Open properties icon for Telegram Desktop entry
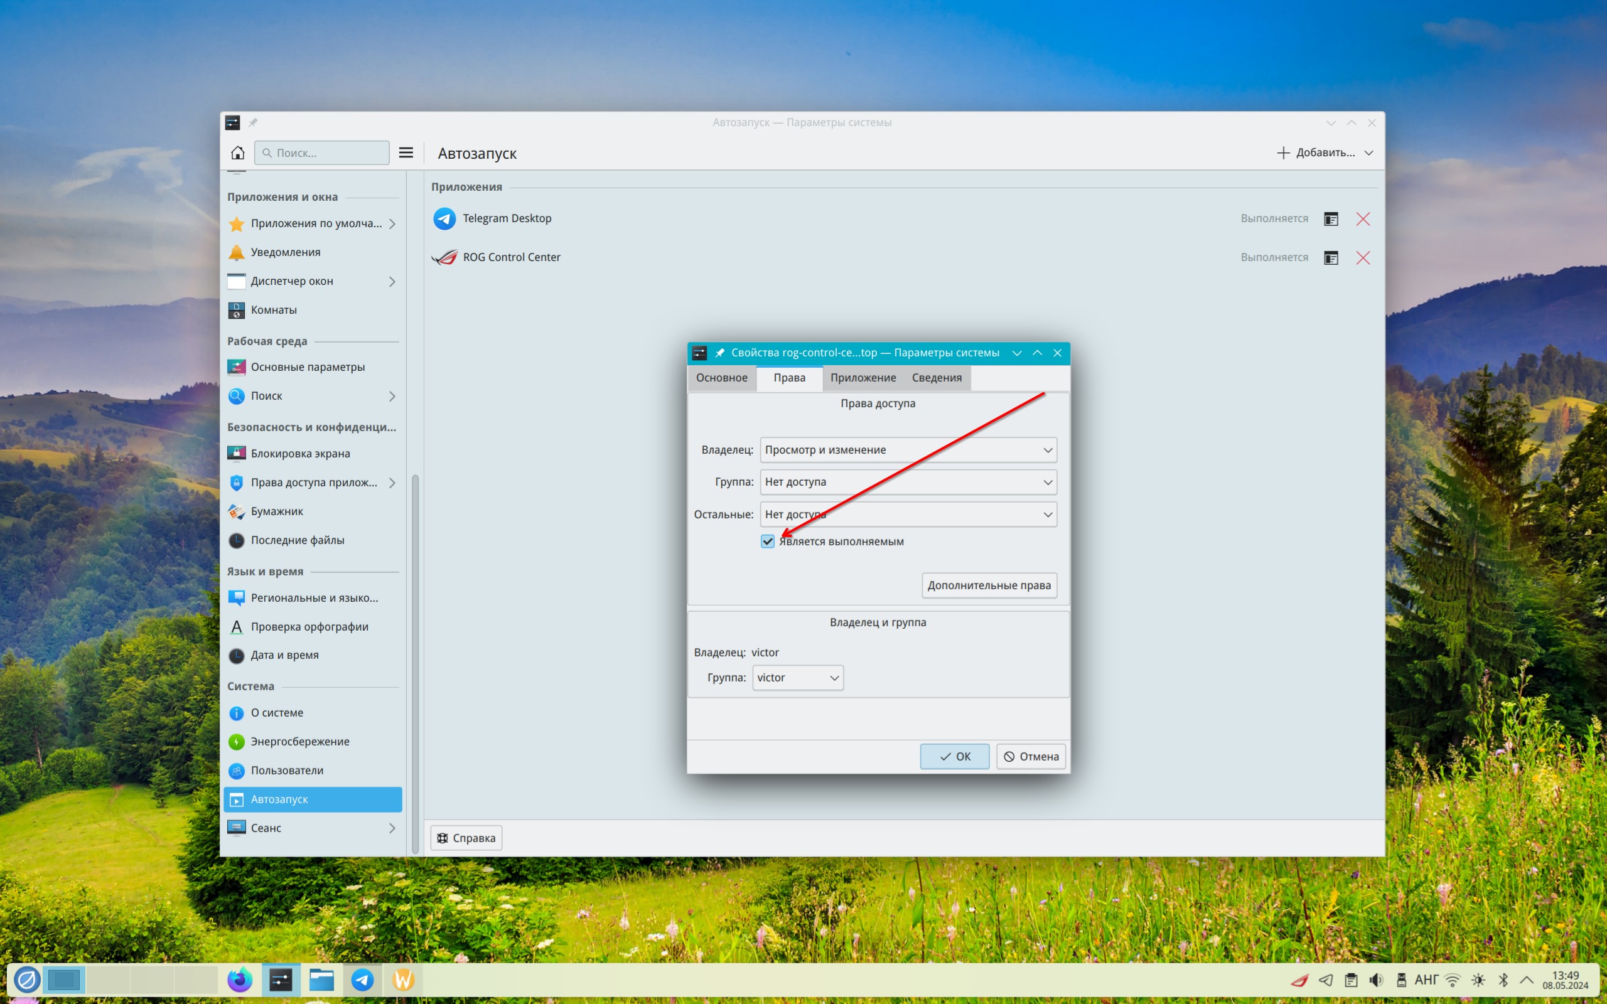This screenshot has height=1004, width=1607. click(x=1331, y=219)
